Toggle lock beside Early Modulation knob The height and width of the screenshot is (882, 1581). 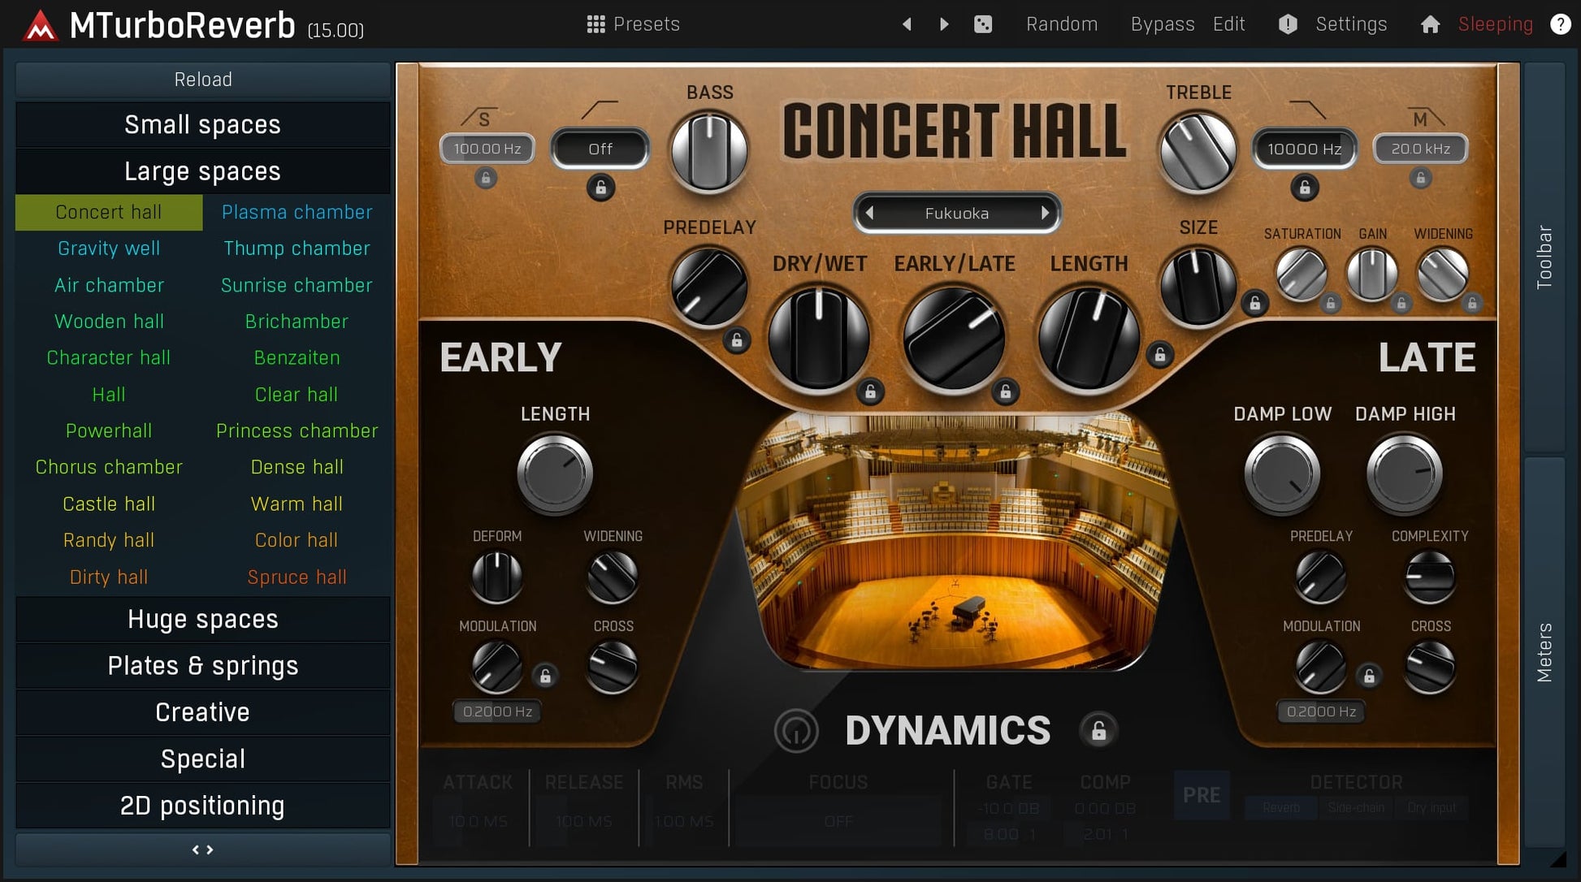[545, 676]
